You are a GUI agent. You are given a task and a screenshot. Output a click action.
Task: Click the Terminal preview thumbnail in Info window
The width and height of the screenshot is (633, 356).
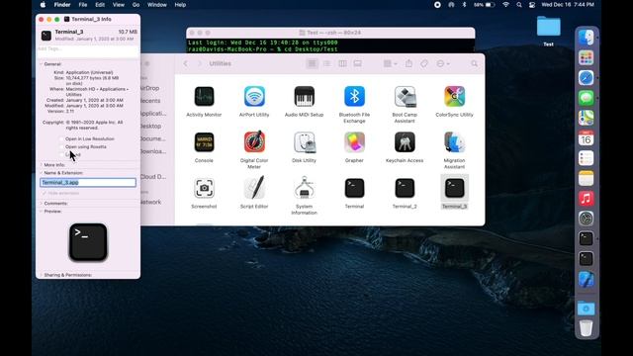(88, 242)
